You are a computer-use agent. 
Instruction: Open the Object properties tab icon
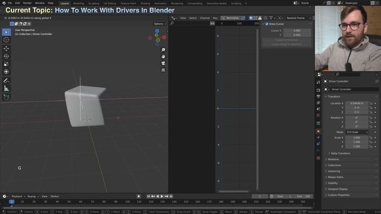pos(318,131)
